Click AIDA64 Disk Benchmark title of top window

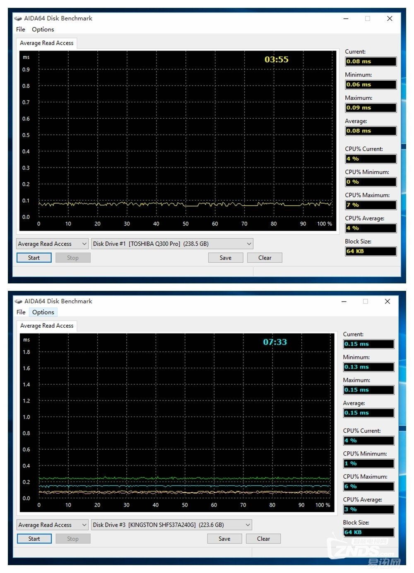[x=58, y=19]
